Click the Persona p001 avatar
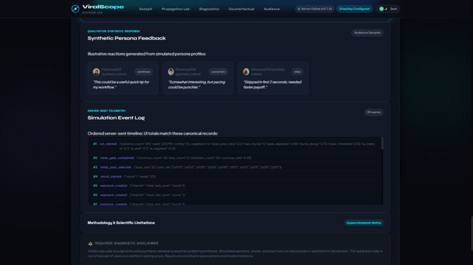Viewport: 473px width, 265px height. click(x=96, y=71)
